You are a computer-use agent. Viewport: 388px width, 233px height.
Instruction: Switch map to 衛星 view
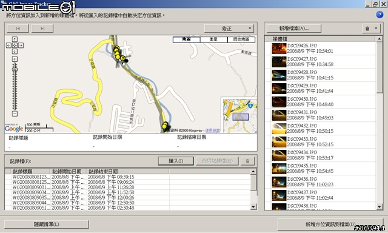point(213,39)
